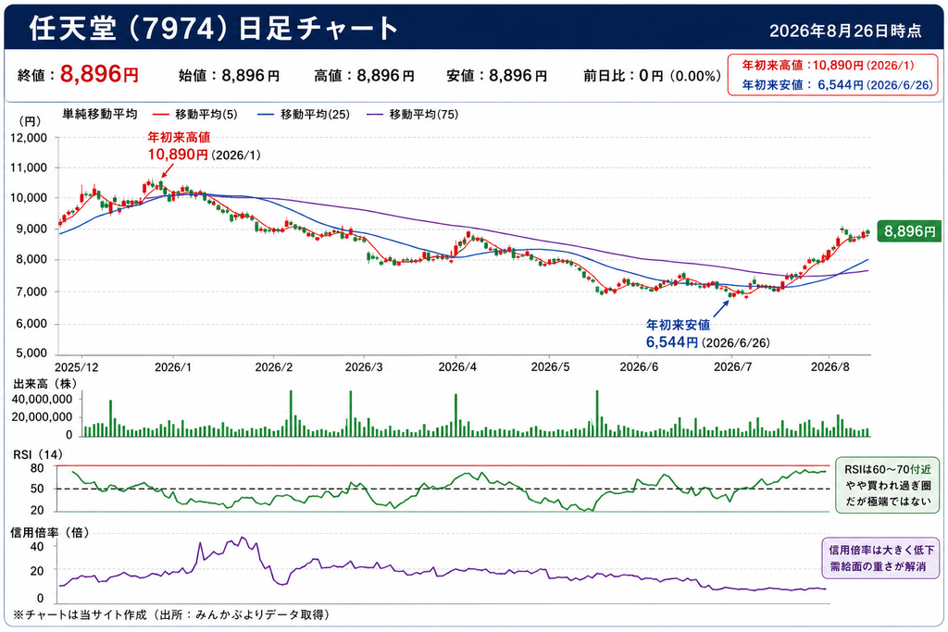
Task: Click the source footnote ※チャートは当サイト作成
Action: tap(171, 615)
